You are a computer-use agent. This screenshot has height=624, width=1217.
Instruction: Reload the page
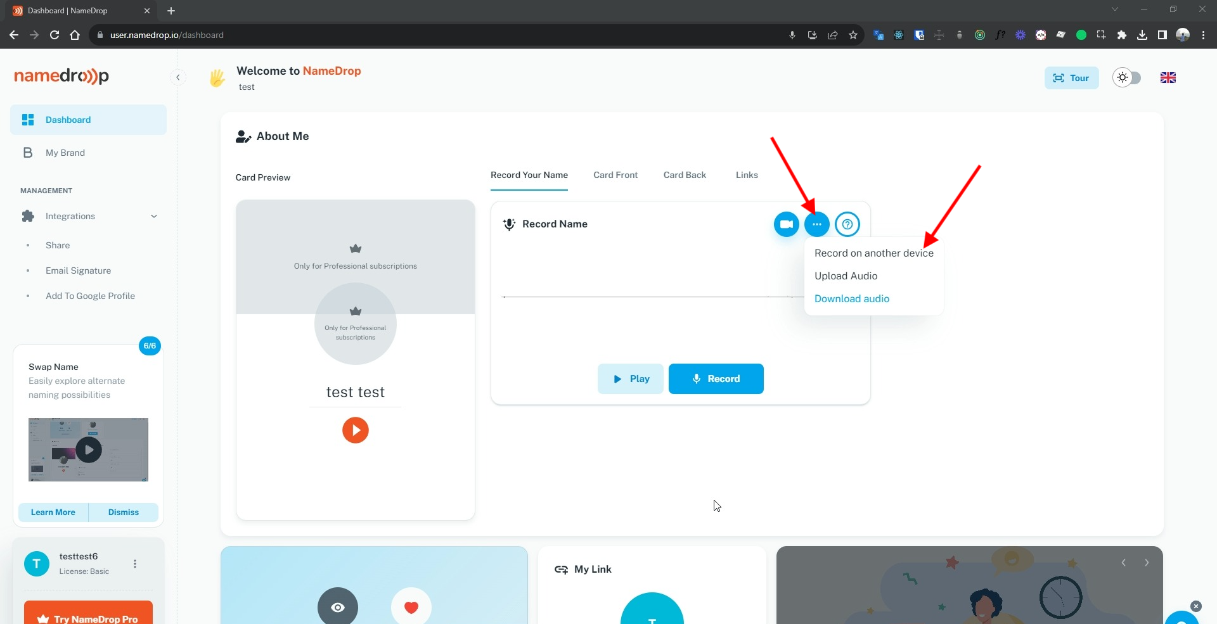[55, 35]
